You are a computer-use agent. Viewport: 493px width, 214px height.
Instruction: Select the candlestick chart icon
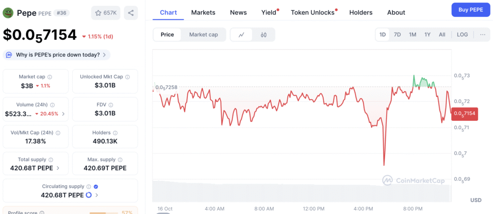[x=263, y=35]
